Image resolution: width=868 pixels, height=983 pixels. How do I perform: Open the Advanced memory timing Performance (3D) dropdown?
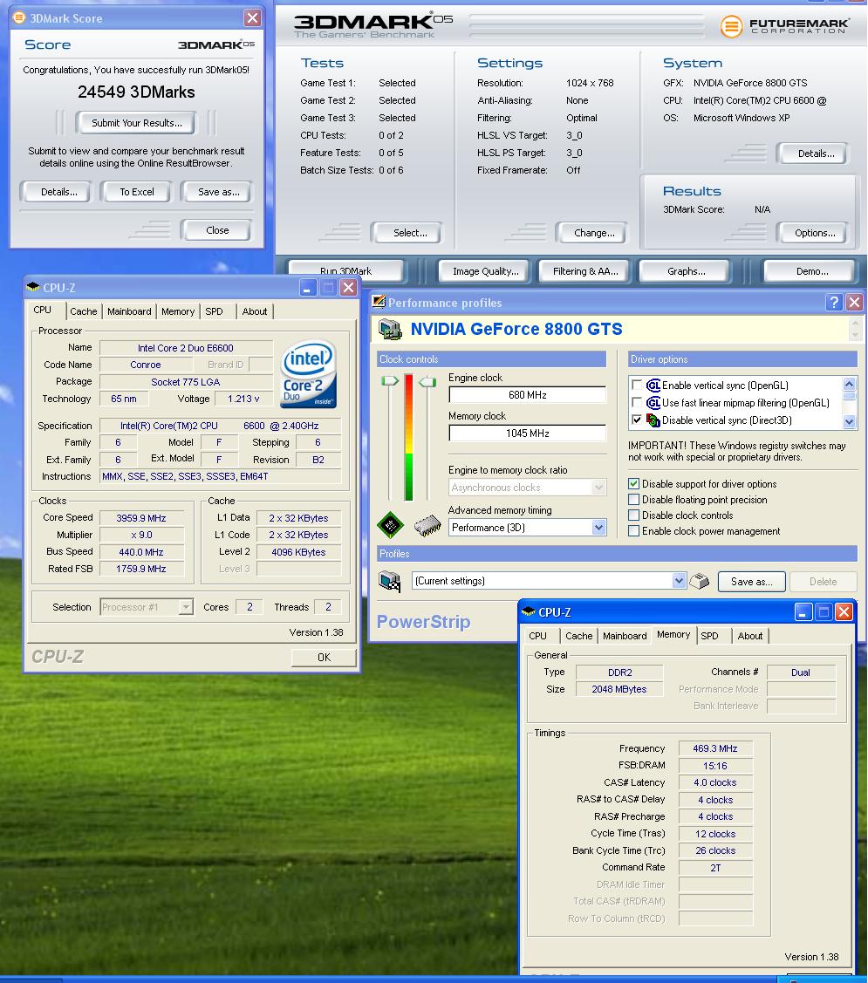coord(598,528)
